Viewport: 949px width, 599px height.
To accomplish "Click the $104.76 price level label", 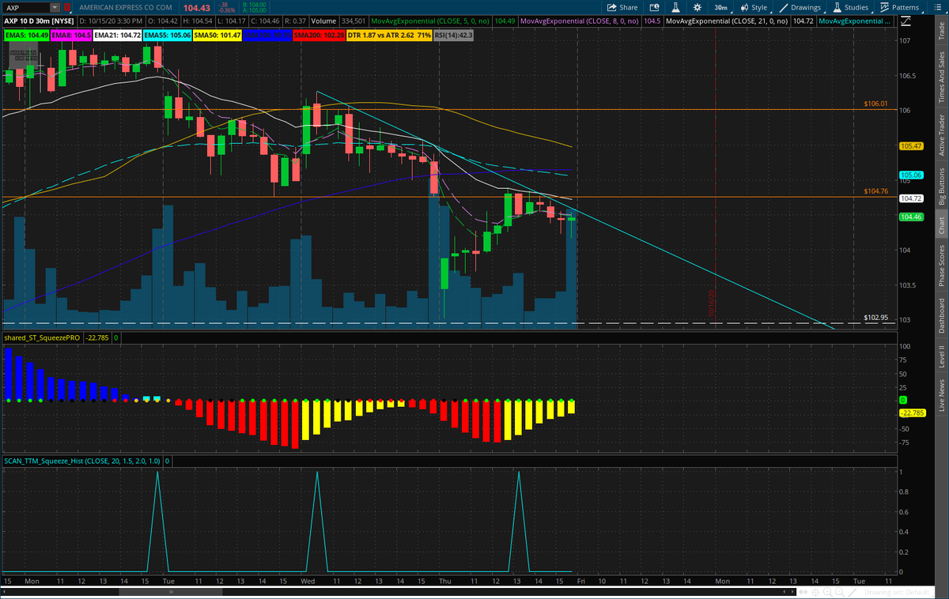I will click(876, 190).
